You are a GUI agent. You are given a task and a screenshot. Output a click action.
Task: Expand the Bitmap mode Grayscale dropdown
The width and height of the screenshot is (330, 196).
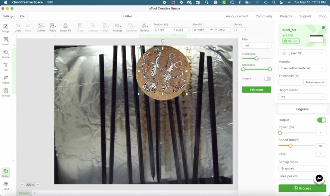click(x=302, y=168)
